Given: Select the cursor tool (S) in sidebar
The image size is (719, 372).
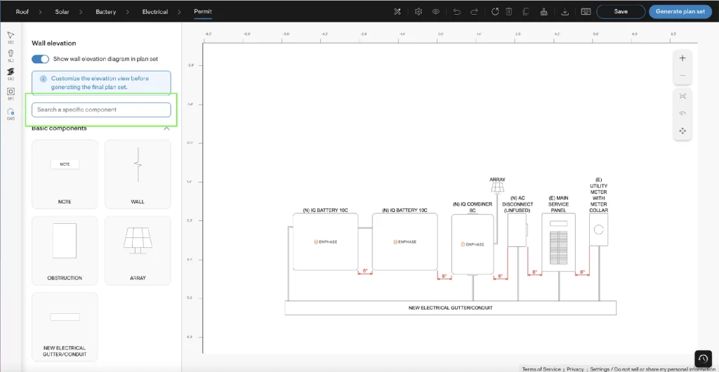Looking at the screenshot, I should click(11, 36).
